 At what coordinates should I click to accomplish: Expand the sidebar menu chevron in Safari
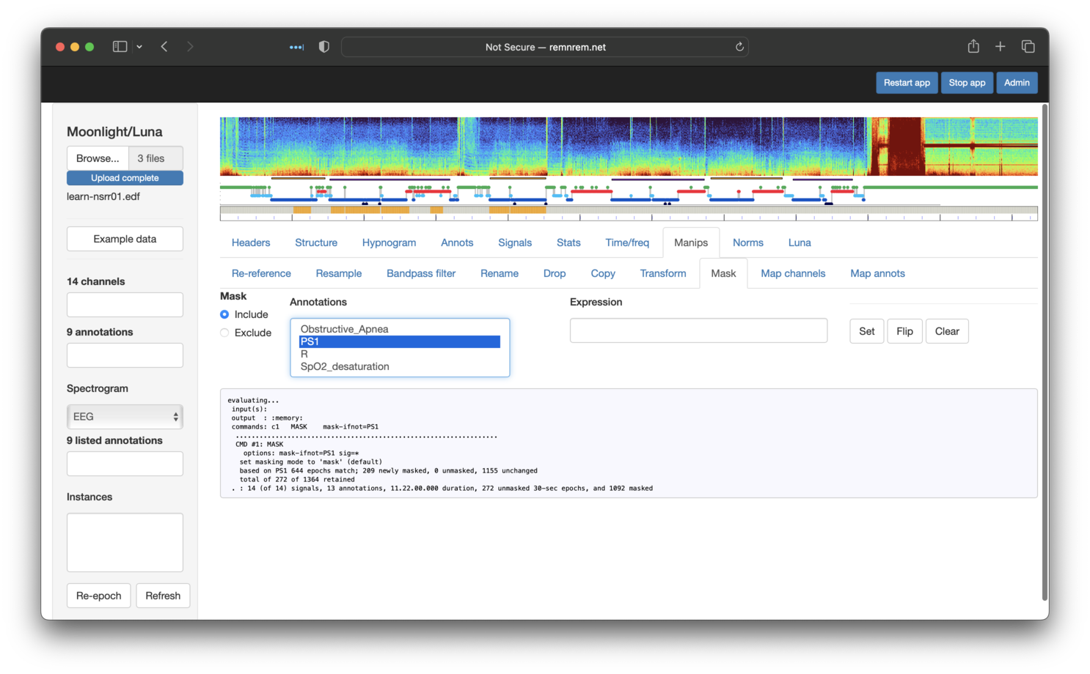(x=139, y=47)
